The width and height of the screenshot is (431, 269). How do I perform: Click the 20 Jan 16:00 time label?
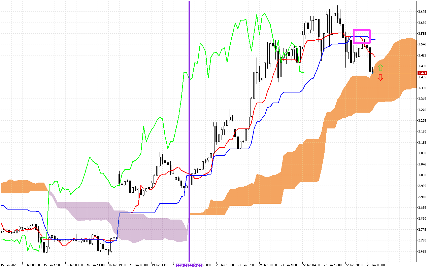(225, 265)
